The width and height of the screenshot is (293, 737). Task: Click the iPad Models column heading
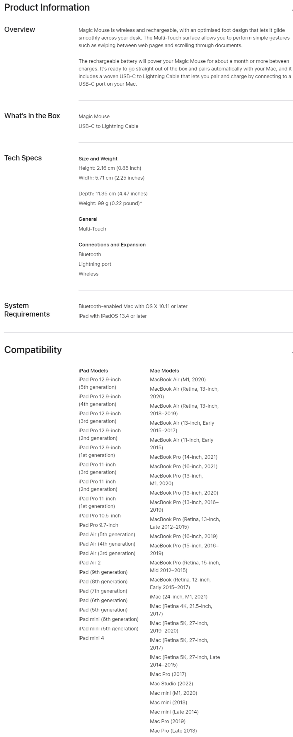pos(93,371)
